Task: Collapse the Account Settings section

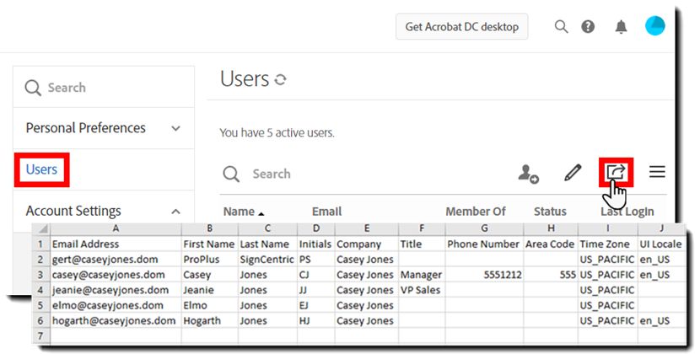Action: 176,212
